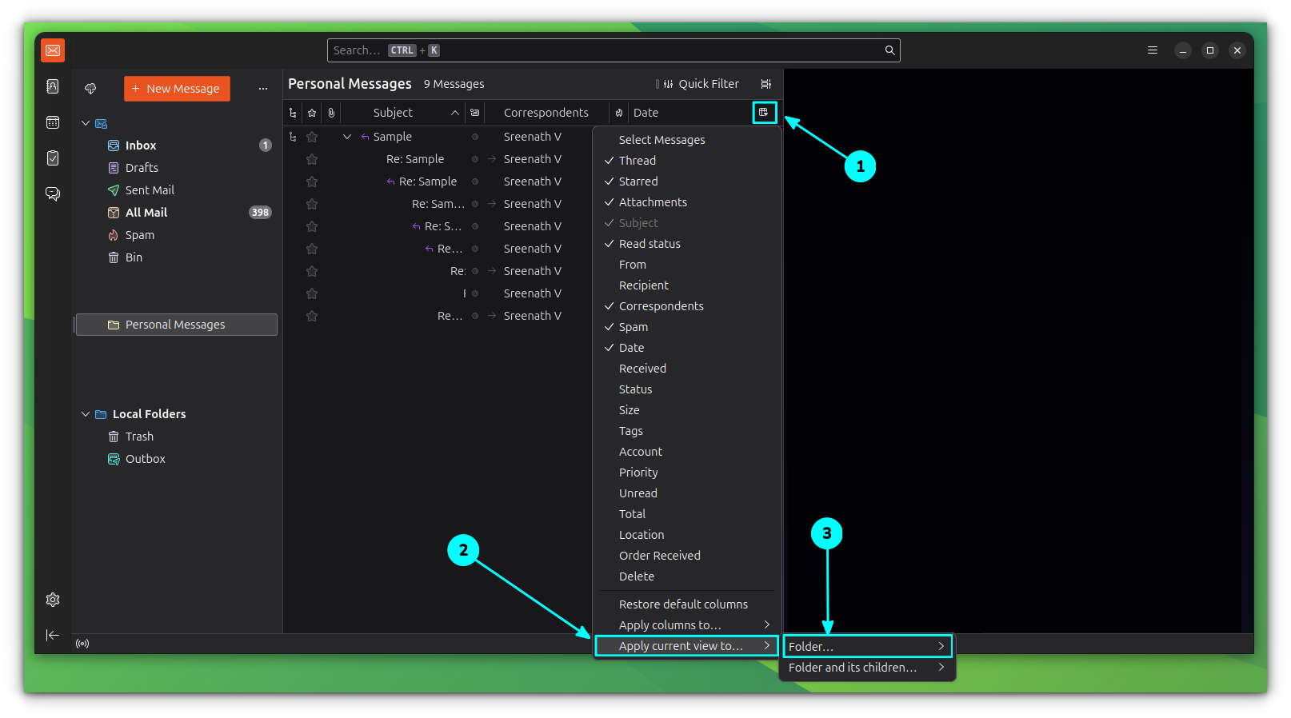Select Restore default columns
Screen dimensions: 1291x718
pos(683,604)
